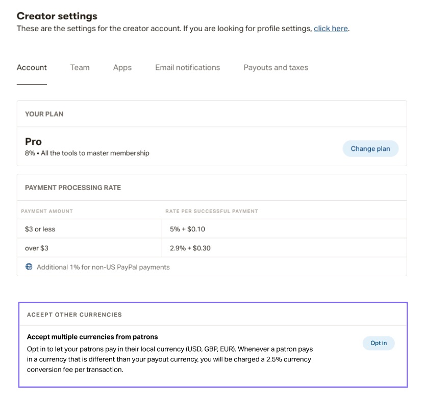The height and width of the screenshot is (395, 425).
Task: Click 'Accept multiple currencies from patrons' title
Action: tap(92, 337)
